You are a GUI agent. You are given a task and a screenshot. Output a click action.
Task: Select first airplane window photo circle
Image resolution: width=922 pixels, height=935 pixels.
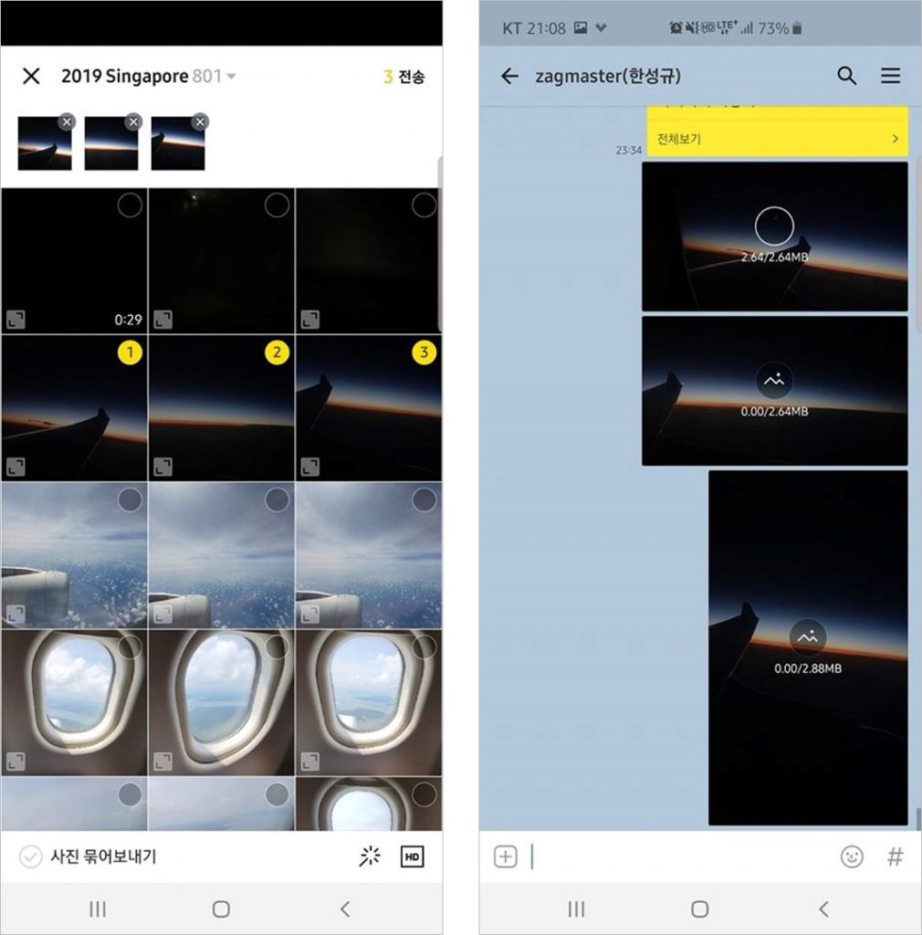click(130, 647)
